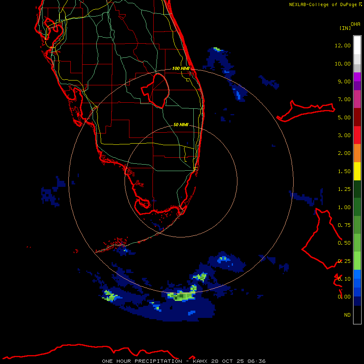This screenshot has width=364, height=364.
Task: Click the 12.00 legend value
Action: click(x=343, y=45)
